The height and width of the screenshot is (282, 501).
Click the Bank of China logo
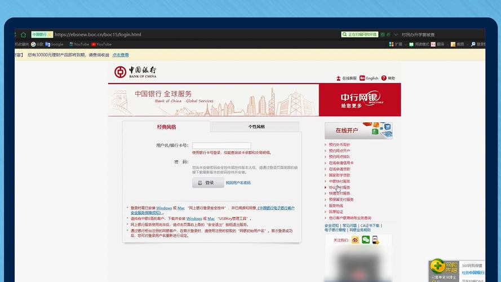[135, 72]
